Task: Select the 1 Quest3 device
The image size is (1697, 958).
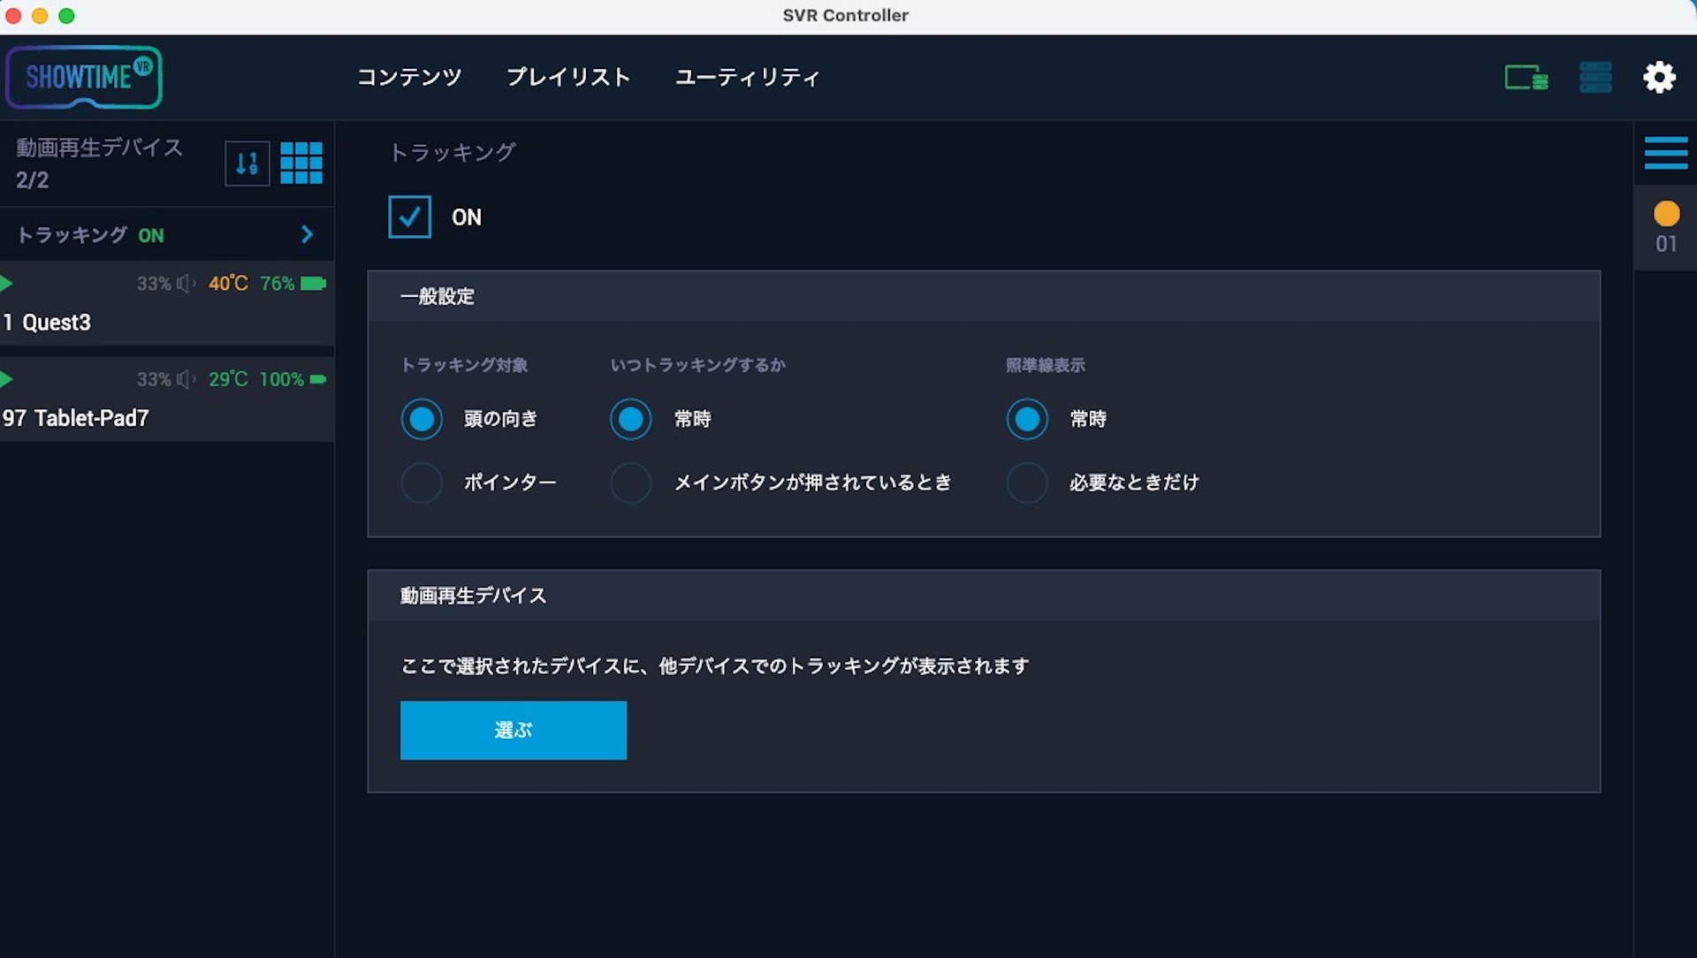Action: (x=167, y=303)
